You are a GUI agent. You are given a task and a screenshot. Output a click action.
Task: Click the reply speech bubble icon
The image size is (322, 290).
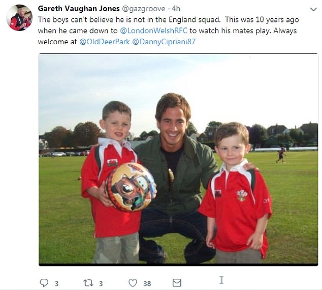pyautogui.click(x=44, y=282)
